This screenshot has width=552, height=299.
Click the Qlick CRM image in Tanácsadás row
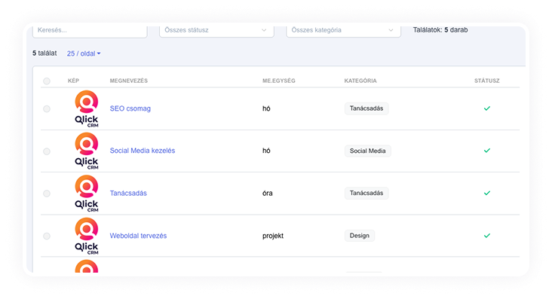pyautogui.click(x=86, y=194)
